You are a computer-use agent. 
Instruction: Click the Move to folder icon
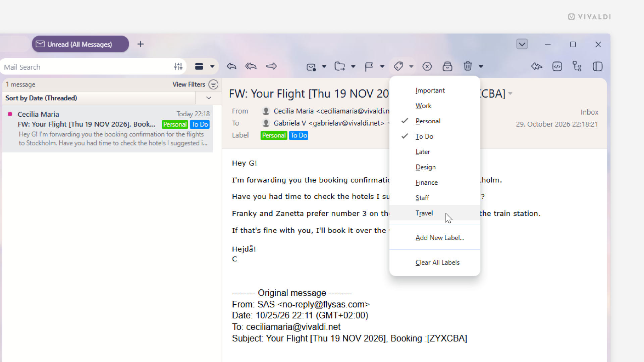pyautogui.click(x=340, y=66)
